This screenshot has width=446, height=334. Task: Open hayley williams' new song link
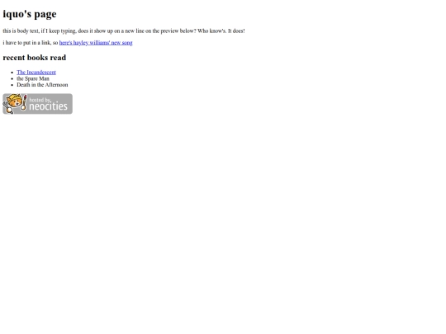[96, 43]
